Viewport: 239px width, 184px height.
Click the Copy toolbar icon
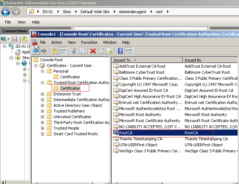pos(82,51)
